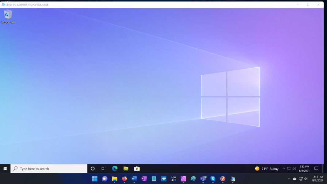Open the Teams Chat purple camera icon
The height and width of the screenshot is (184, 327).
(x=105, y=178)
